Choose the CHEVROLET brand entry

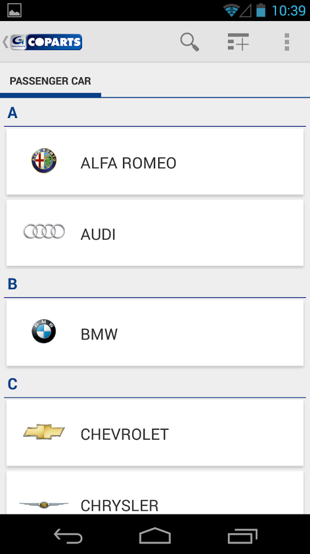click(x=155, y=433)
